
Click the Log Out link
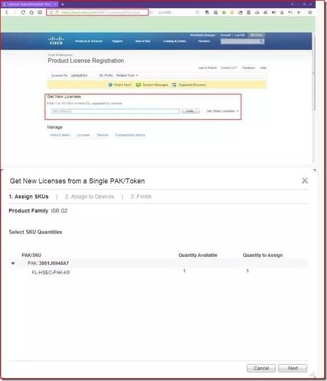click(x=239, y=35)
